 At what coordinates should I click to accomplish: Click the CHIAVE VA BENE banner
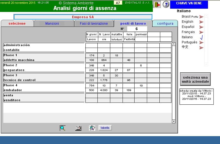189,4
